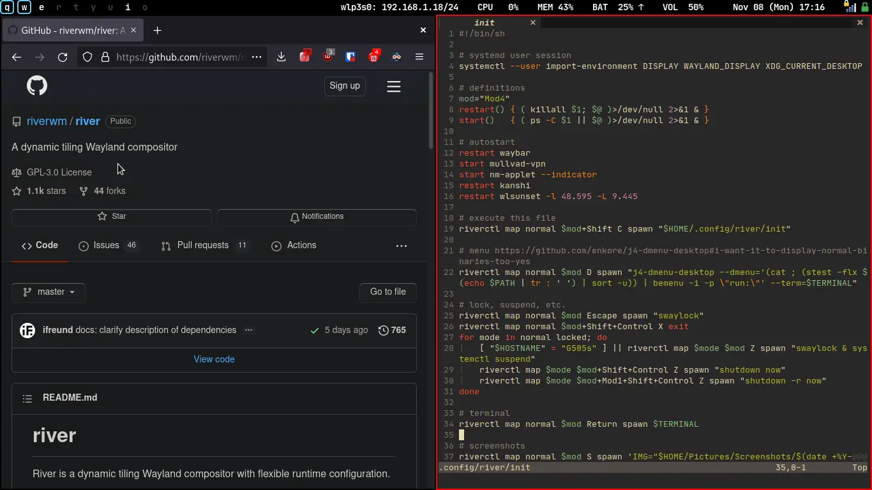Click the Sign up button

(x=345, y=86)
